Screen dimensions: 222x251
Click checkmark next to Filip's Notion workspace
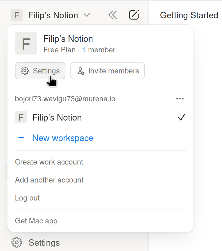[x=181, y=117]
